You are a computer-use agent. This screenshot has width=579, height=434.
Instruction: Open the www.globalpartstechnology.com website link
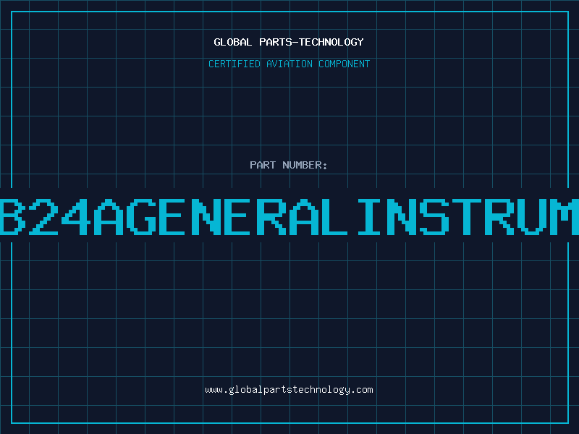tap(289, 390)
